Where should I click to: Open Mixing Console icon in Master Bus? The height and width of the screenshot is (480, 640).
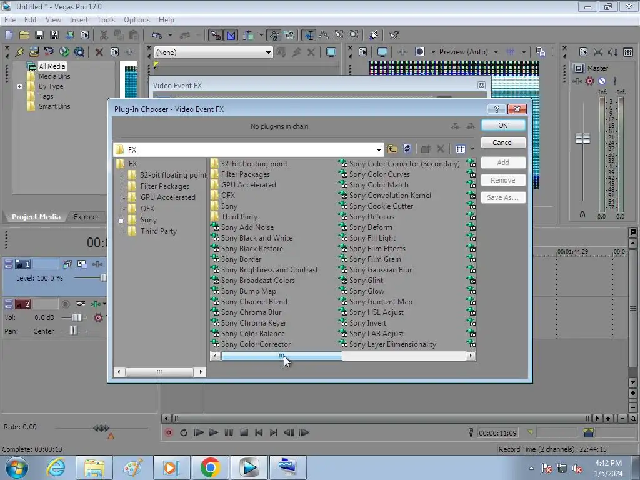click(x=627, y=52)
